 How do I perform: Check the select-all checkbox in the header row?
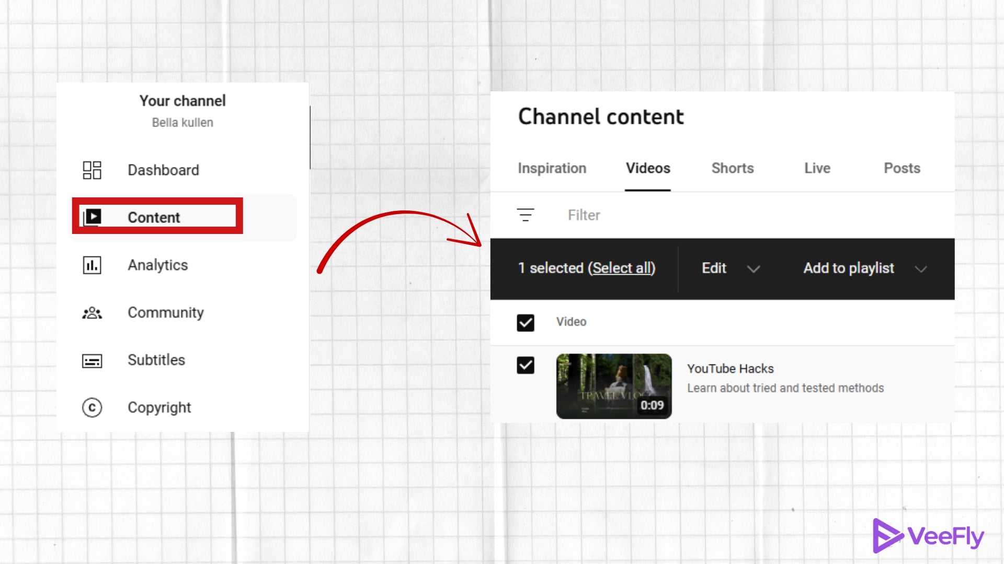(525, 322)
